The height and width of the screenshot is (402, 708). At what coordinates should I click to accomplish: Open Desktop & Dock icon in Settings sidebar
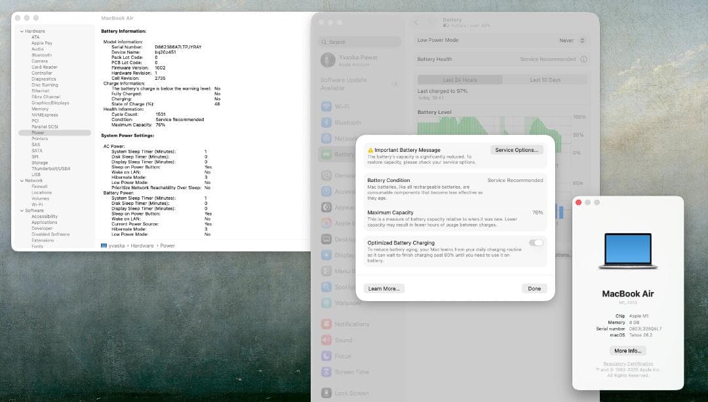click(x=326, y=239)
